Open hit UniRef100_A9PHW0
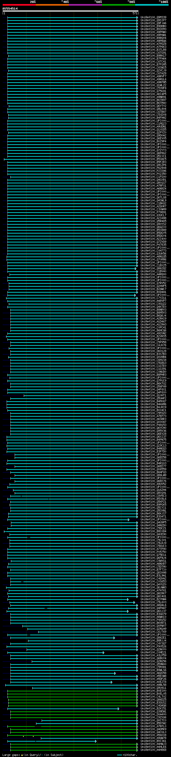This screenshot has width=171, height=757. [153, 32]
